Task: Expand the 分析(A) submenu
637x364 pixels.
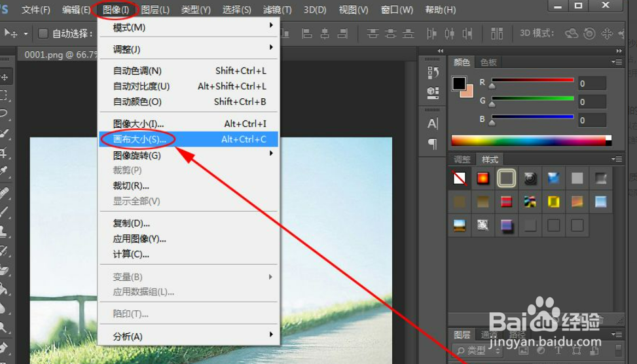Action: [189, 337]
